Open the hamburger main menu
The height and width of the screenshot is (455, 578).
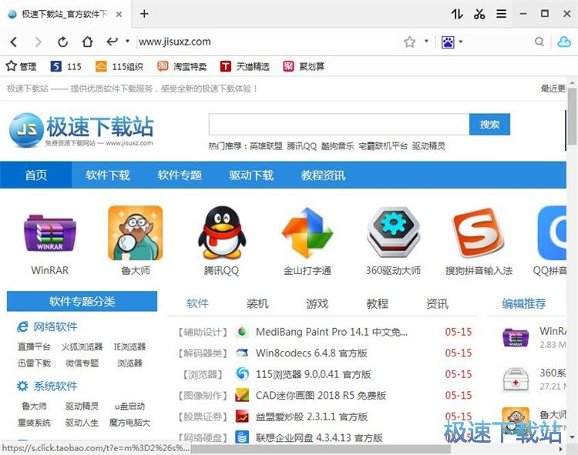coord(502,14)
